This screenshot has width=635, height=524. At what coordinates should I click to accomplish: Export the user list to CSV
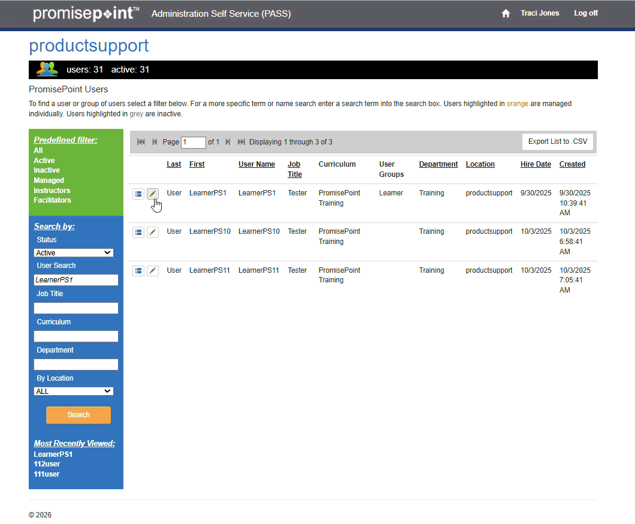(x=557, y=142)
